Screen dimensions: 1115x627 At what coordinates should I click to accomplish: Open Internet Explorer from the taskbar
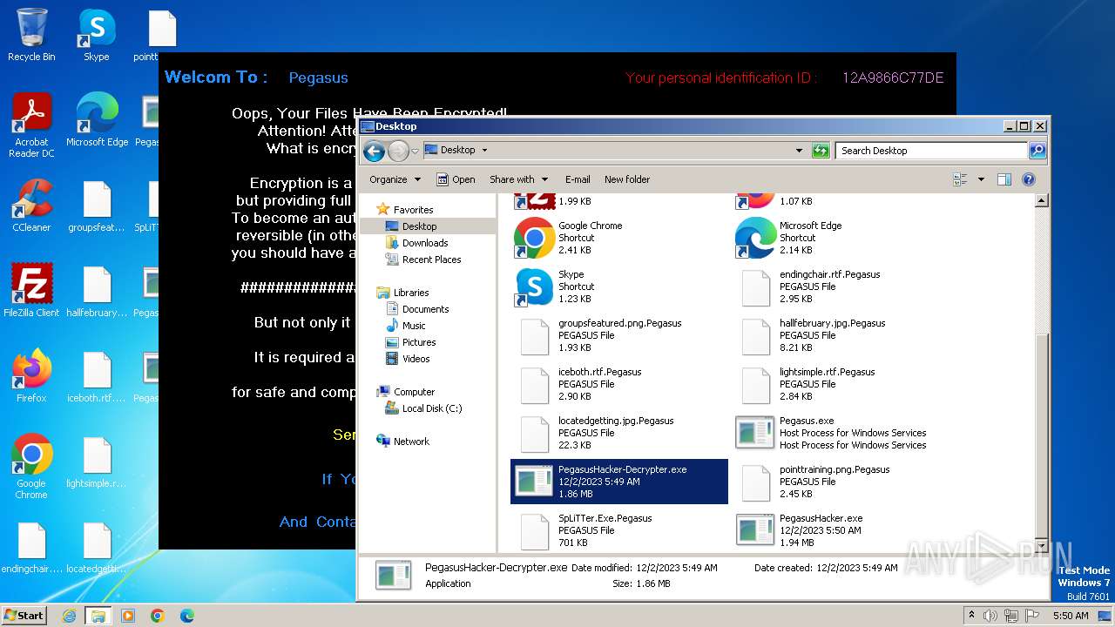(69, 616)
